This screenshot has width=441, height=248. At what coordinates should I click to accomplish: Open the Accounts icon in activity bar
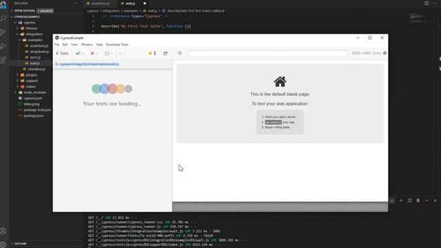pos(3,231)
